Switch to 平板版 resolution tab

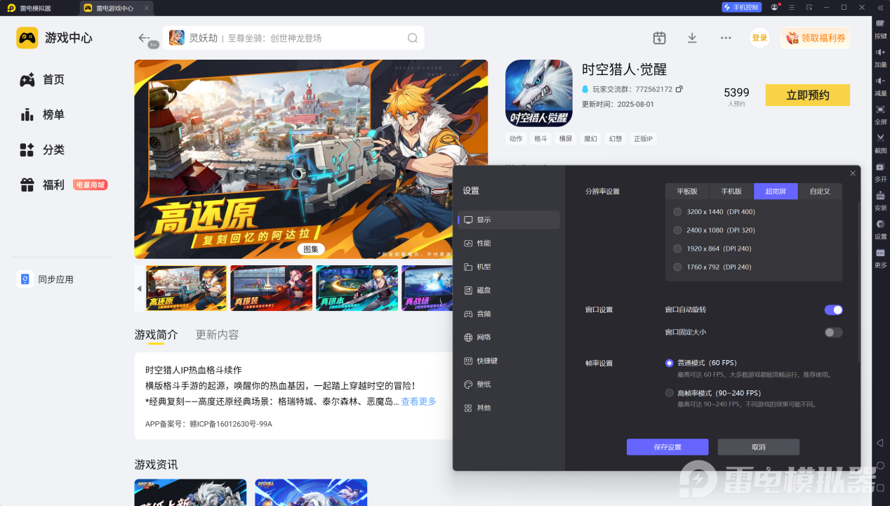click(x=687, y=191)
